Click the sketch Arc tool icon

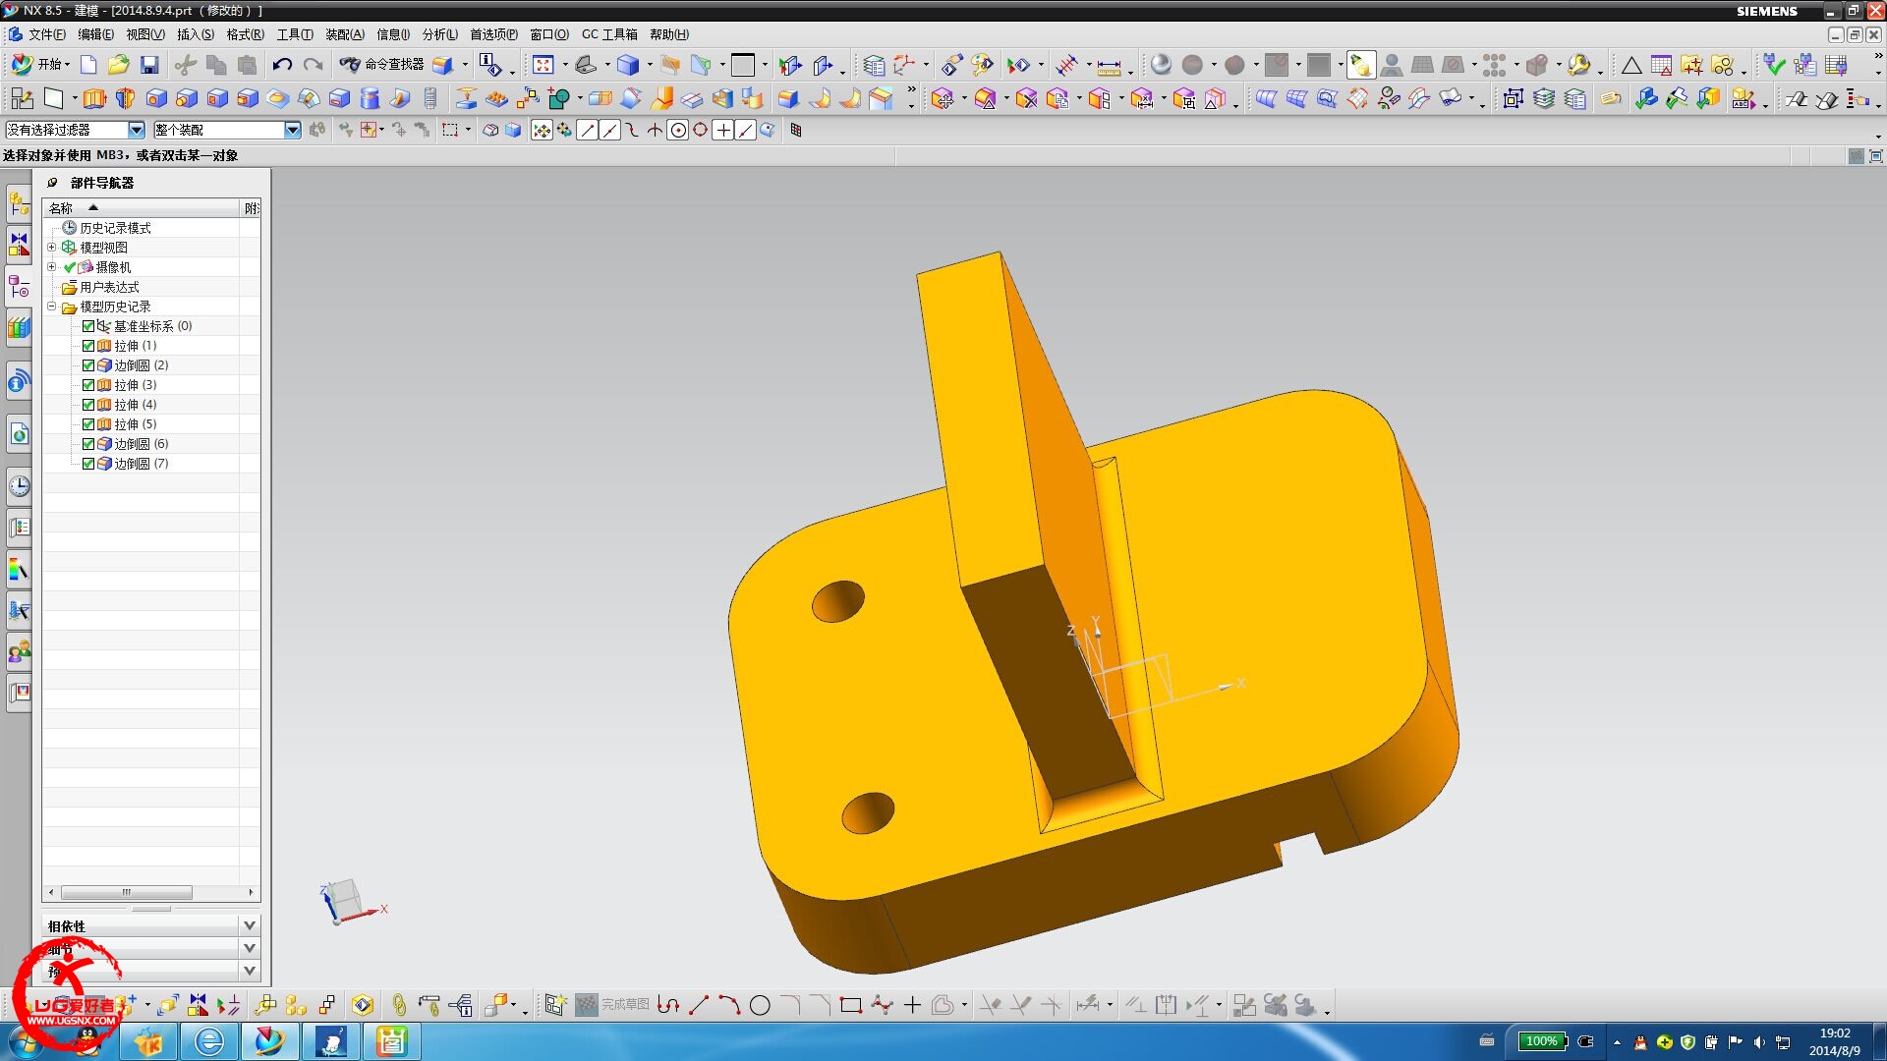[x=729, y=1005]
